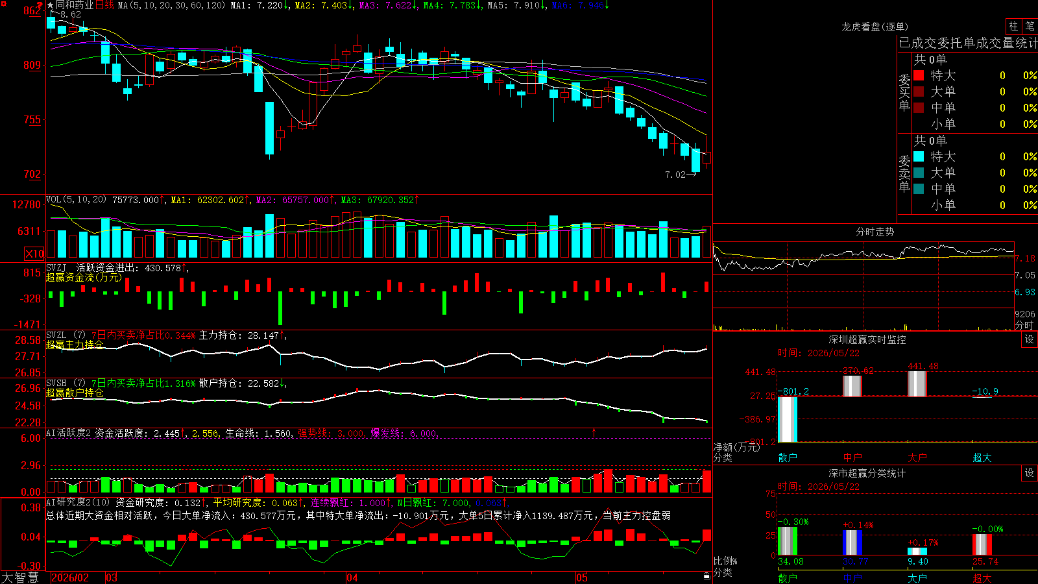Switch to 笔 (tick) display mode

[x=1030, y=26]
